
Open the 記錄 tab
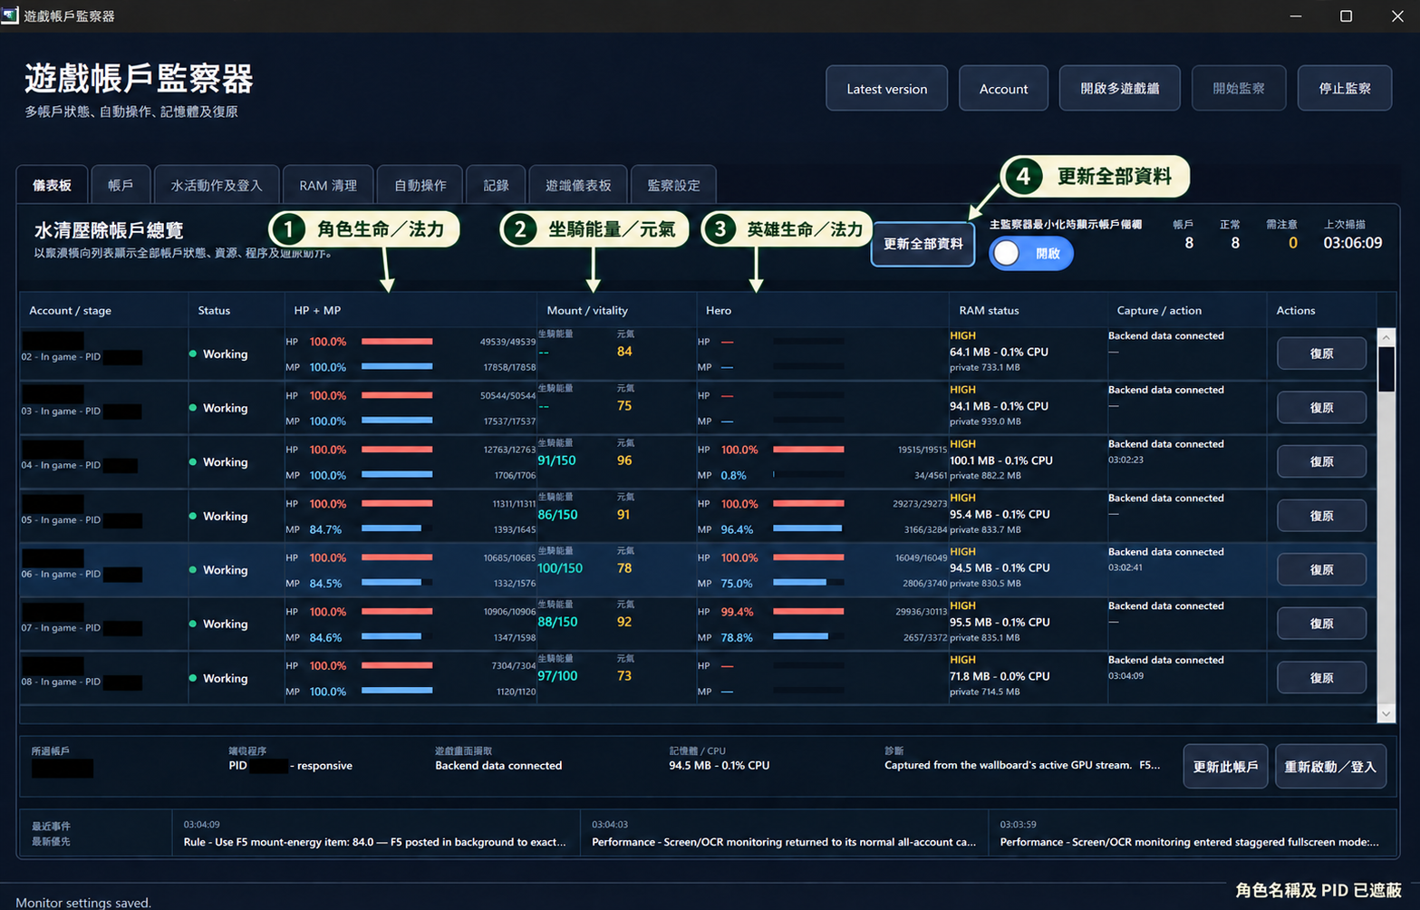[x=496, y=185]
